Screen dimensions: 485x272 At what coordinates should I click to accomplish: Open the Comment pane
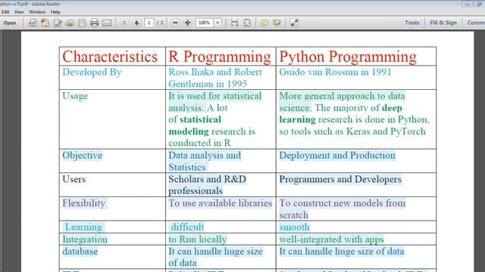476,23
